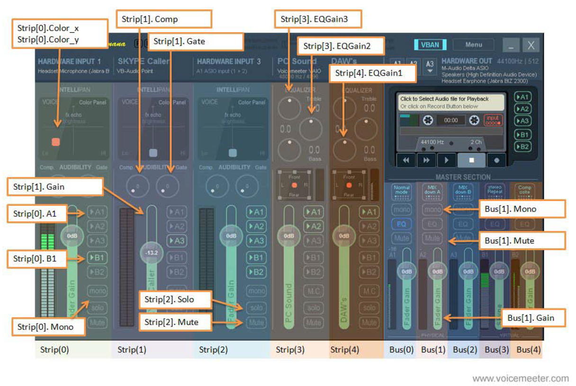Disable A3 routing on SKYPE Caller strip
The width and height of the screenshot is (576, 386).
(x=177, y=241)
